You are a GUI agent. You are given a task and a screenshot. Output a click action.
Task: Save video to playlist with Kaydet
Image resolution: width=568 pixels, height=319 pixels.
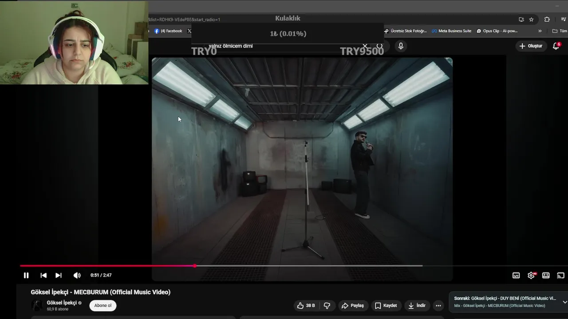coord(386,306)
